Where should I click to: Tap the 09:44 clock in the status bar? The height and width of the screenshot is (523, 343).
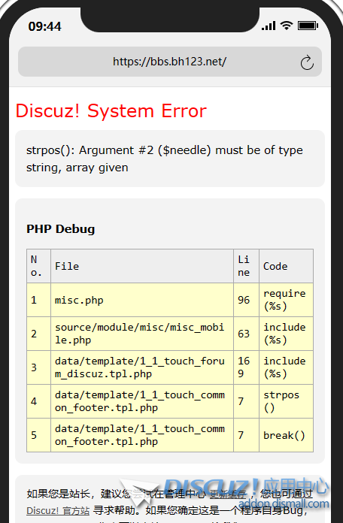pyautogui.click(x=44, y=26)
